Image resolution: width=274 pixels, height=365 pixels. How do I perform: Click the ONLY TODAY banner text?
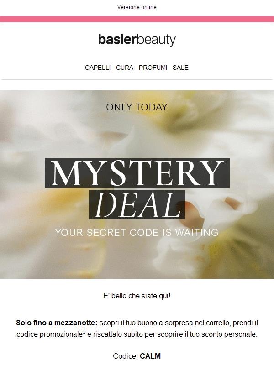pos(137,107)
